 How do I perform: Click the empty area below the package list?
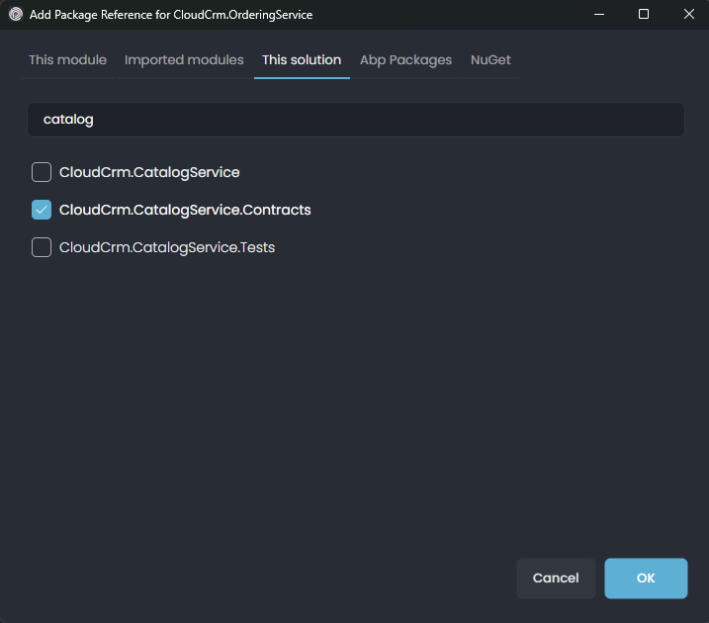point(354,396)
